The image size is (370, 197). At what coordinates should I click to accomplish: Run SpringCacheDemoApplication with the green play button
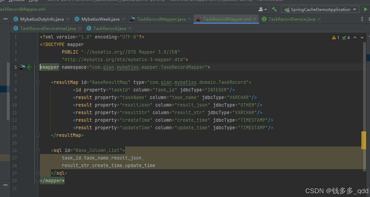click(366, 9)
